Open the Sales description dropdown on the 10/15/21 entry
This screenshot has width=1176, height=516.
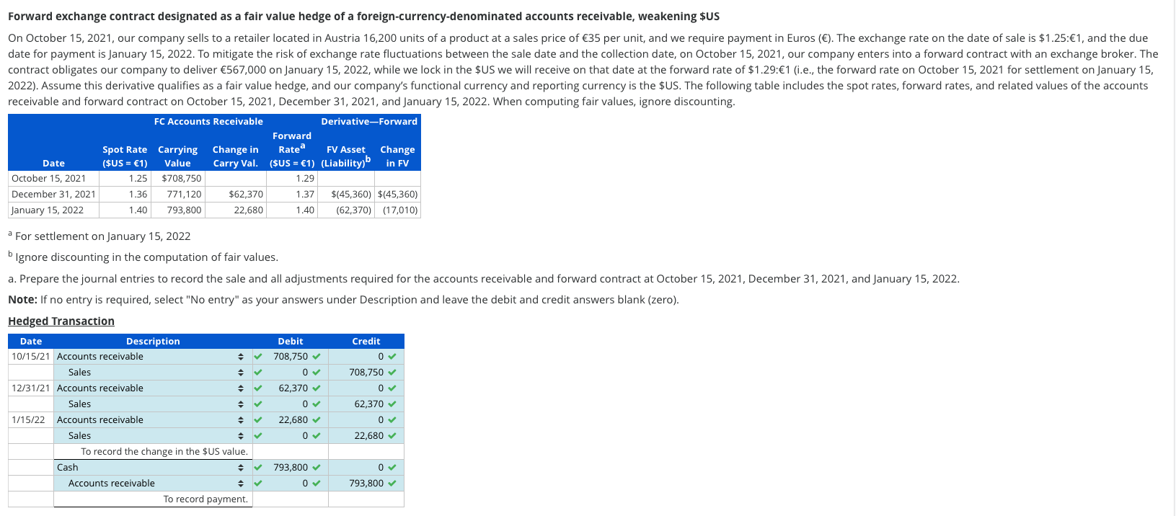tap(240, 372)
